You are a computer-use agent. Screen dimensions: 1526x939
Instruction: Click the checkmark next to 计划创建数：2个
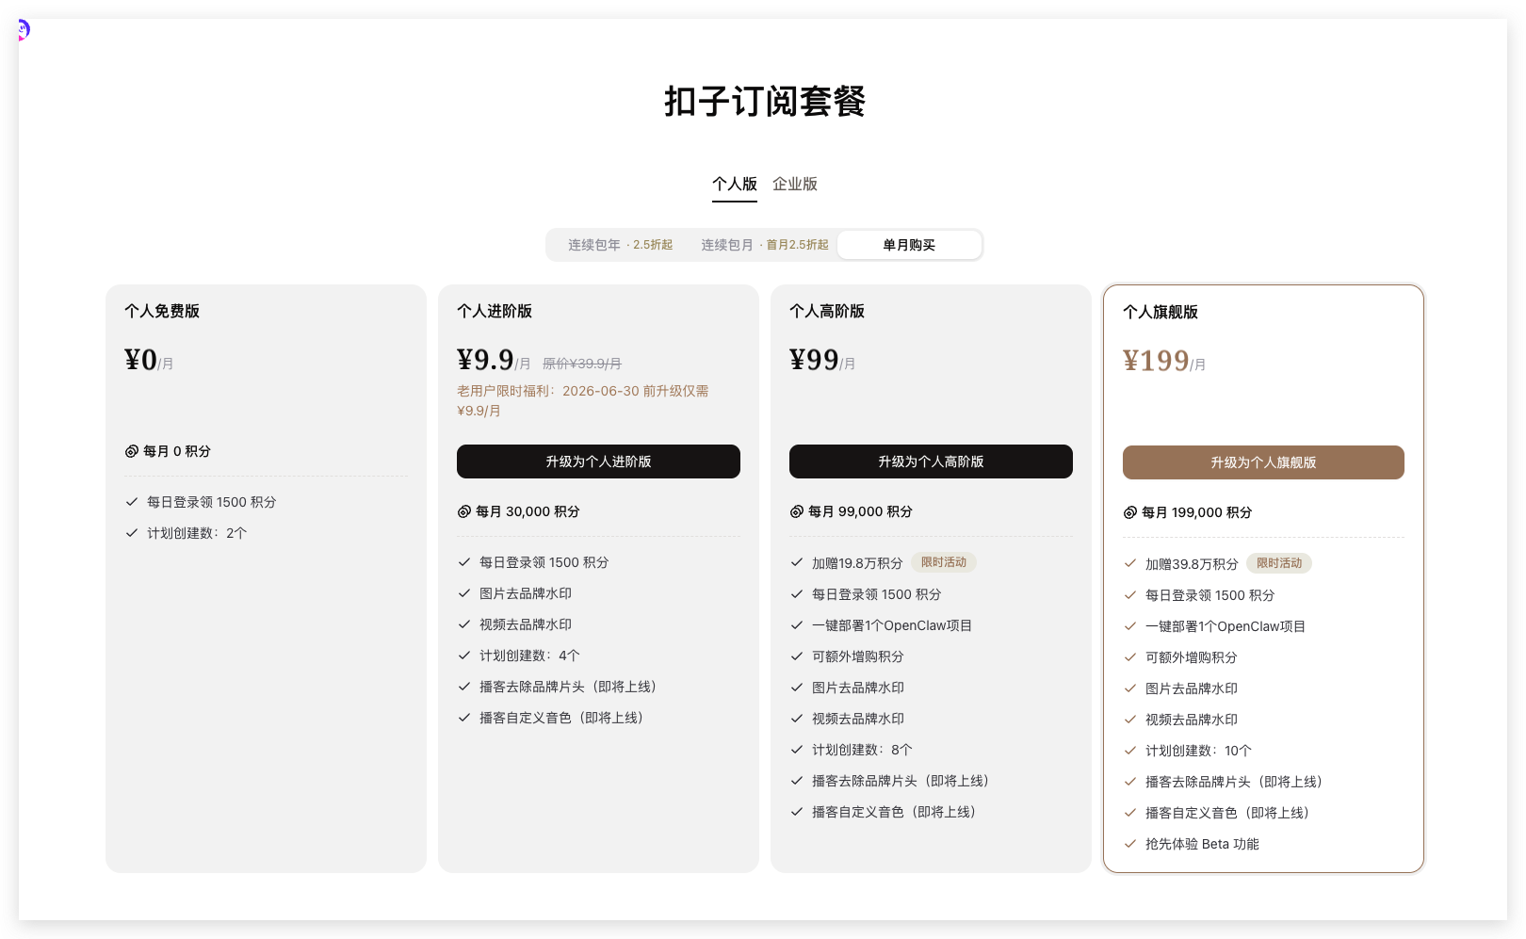(132, 533)
